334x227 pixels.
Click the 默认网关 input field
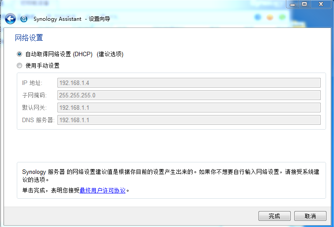pos(189,108)
